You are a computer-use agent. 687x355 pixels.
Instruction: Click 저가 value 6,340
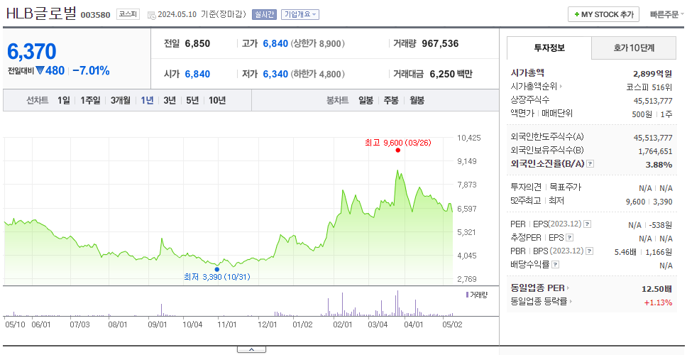click(275, 74)
